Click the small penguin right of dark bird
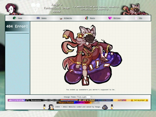Viewport: 156px width, 117px height. point(112,107)
